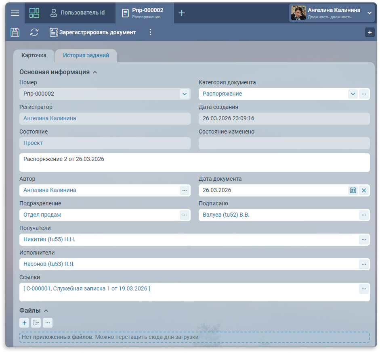Viewport: 380px width, 353px height.
Task: Clear the document date field
Action: pyautogui.click(x=364, y=190)
